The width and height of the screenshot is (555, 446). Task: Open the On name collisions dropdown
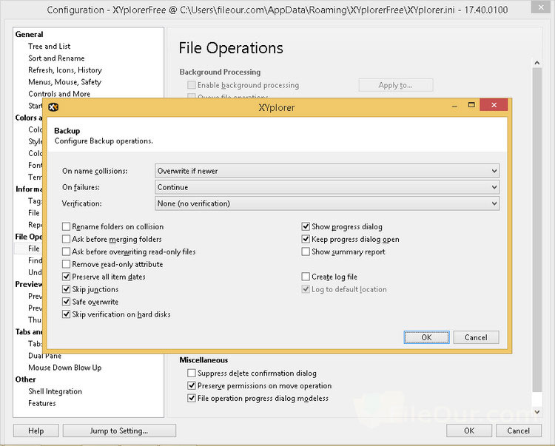(327, 171)
